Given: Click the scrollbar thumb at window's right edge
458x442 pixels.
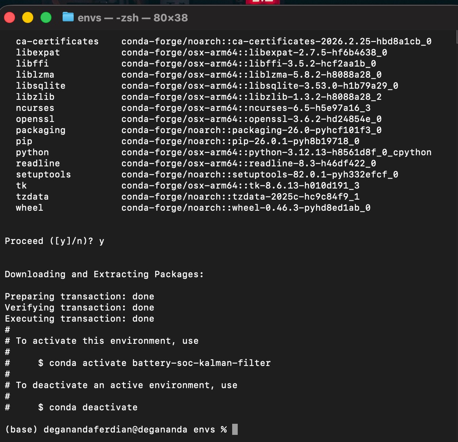Looking at the screenshot, I should click(456, 37).
